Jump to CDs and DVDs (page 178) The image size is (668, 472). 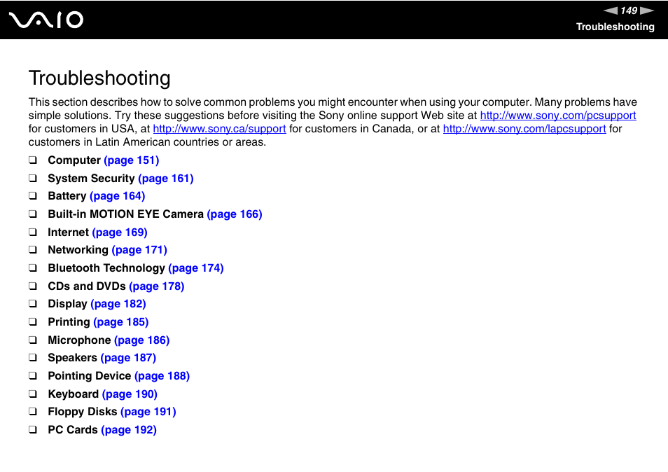tap(157, 286)
